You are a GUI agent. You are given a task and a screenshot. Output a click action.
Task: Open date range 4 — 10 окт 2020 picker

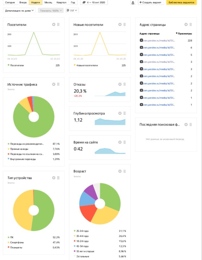tap(94, 3)
